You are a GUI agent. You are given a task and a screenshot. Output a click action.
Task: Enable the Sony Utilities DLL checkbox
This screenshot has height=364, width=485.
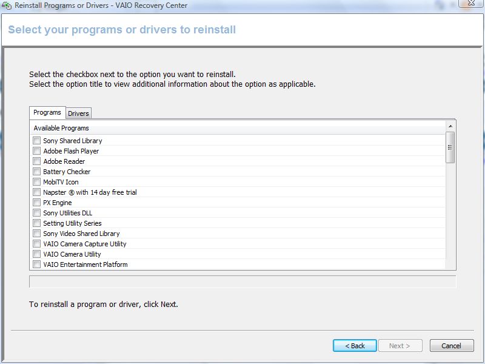click(x=36, y=213)
